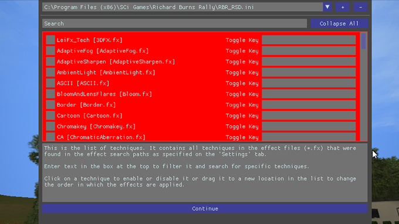
Task: Set Toggle Key field for ASCII
Action: [x=309, y=83]
